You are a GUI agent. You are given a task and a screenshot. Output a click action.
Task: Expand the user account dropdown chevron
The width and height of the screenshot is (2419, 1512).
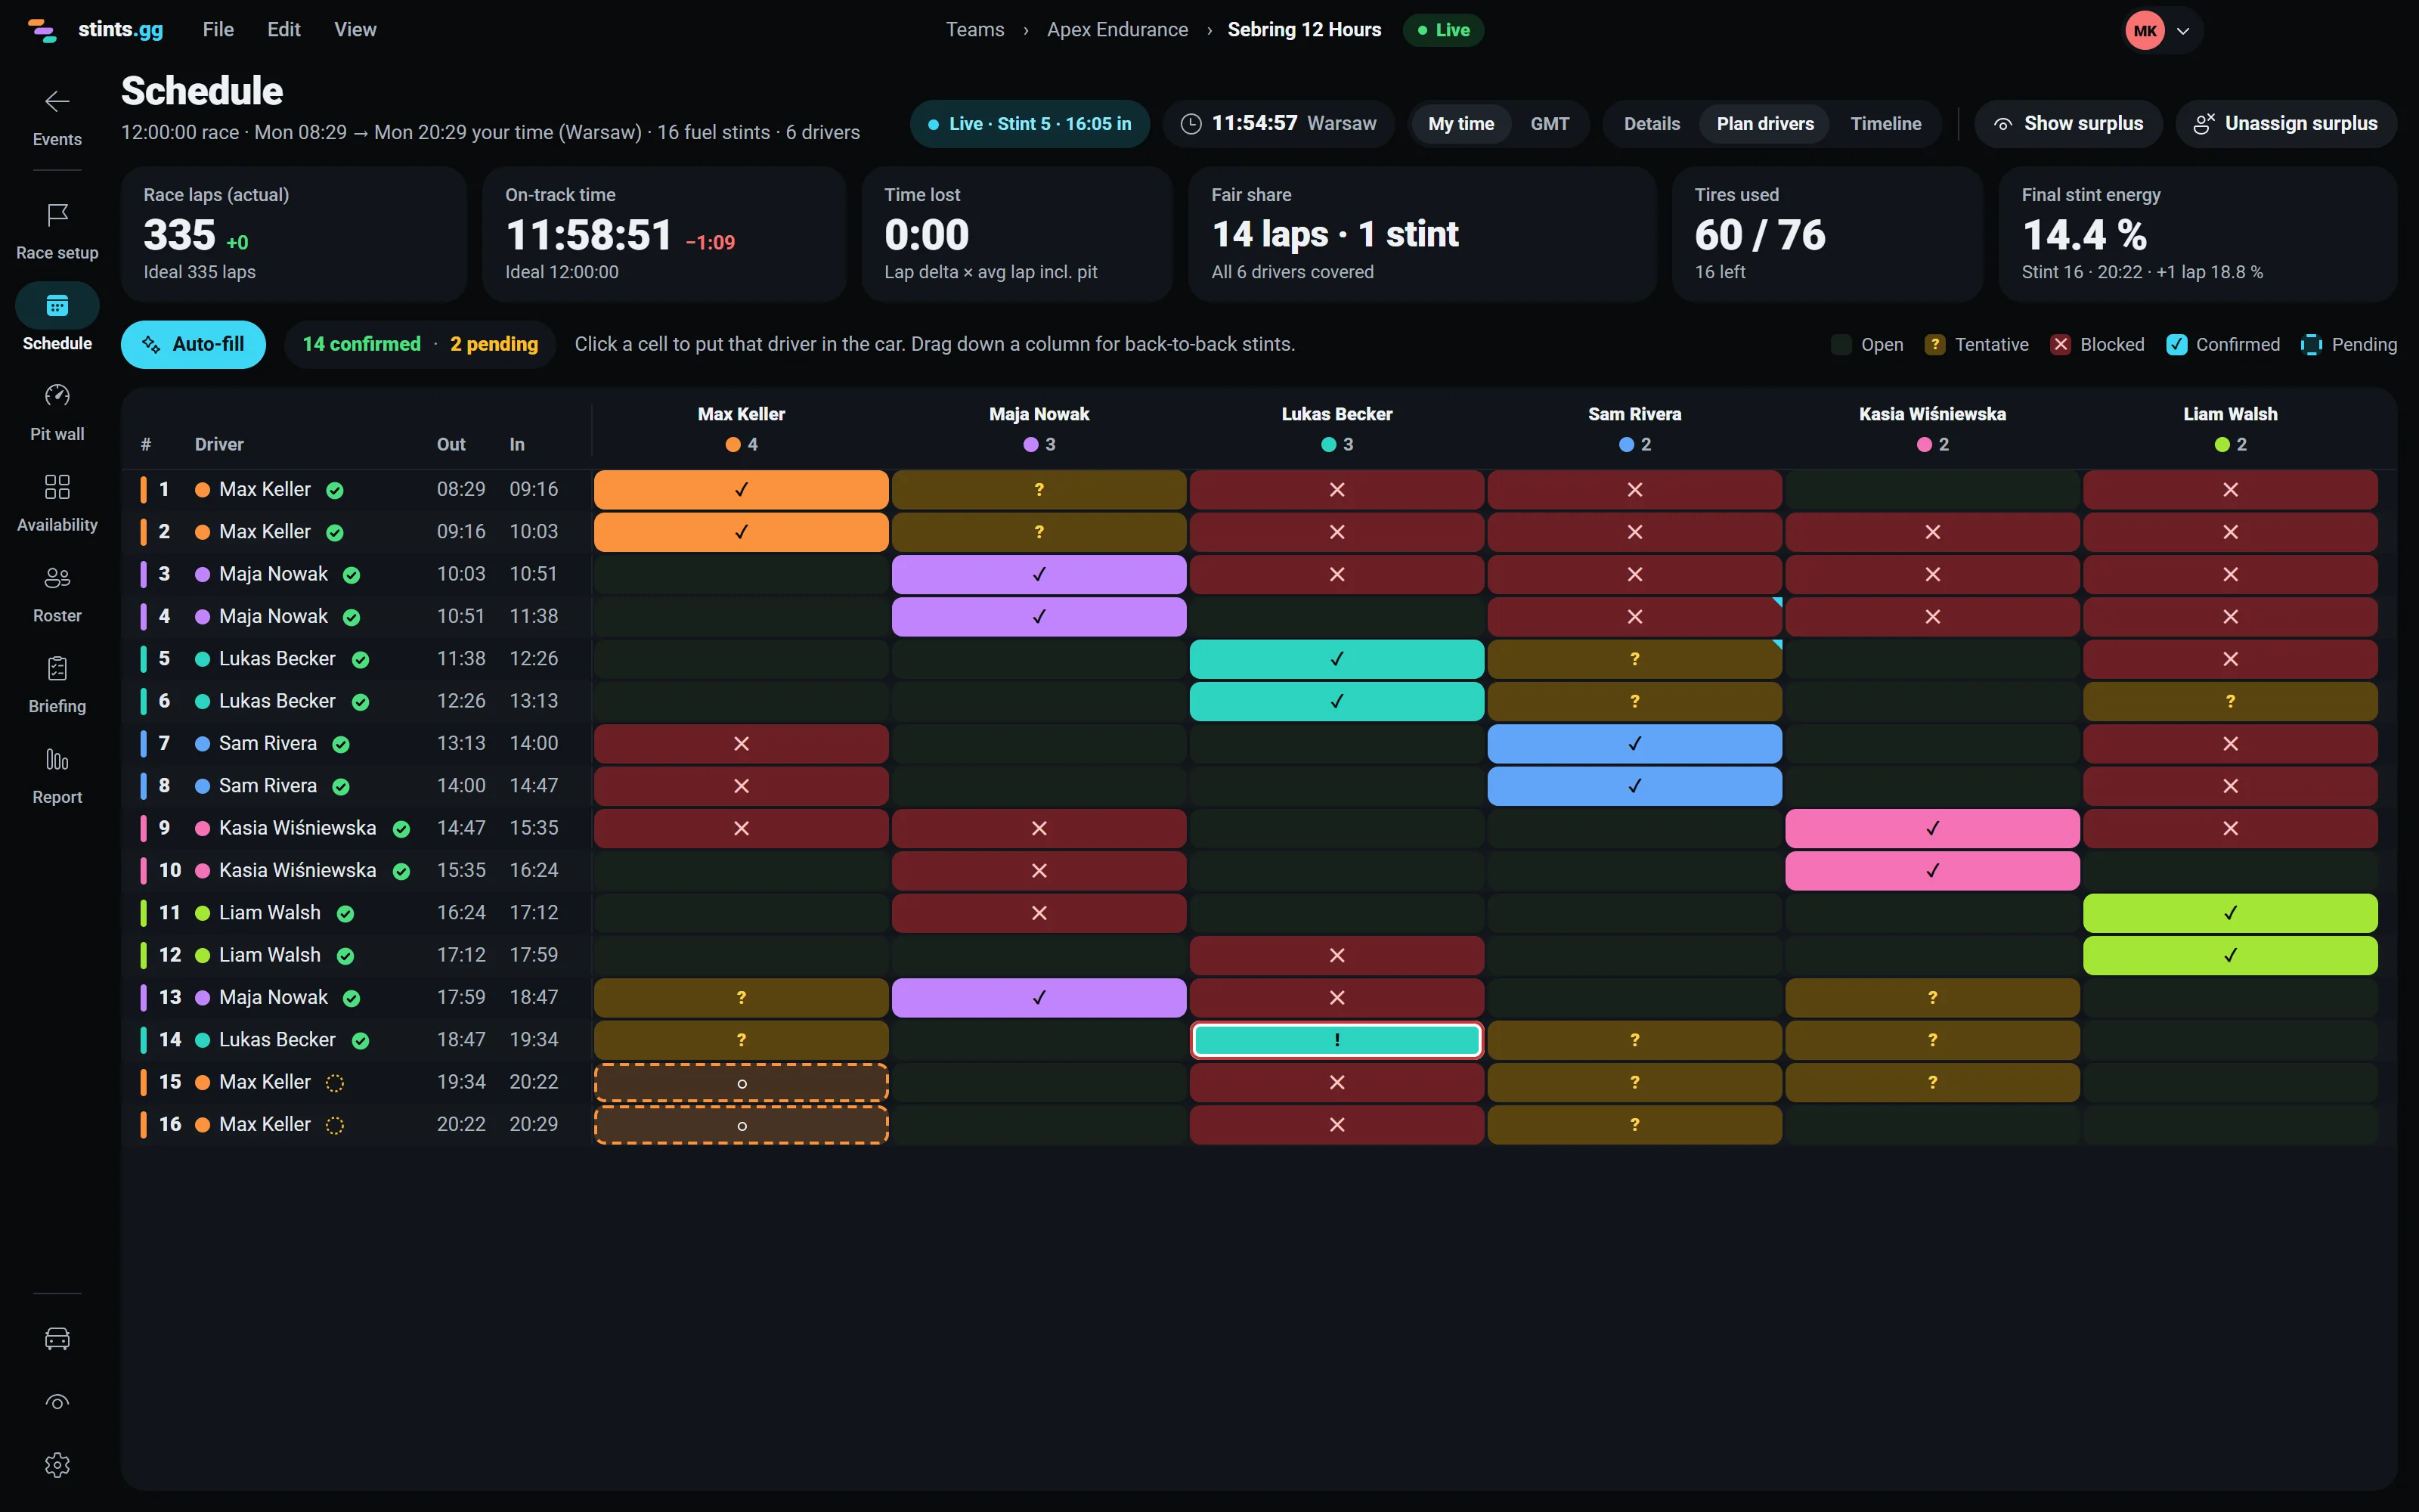click(2183, 31)
